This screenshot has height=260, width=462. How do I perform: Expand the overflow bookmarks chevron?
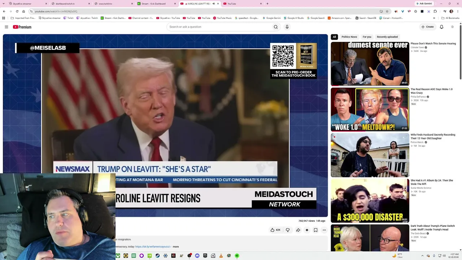[x=434, y=18]
